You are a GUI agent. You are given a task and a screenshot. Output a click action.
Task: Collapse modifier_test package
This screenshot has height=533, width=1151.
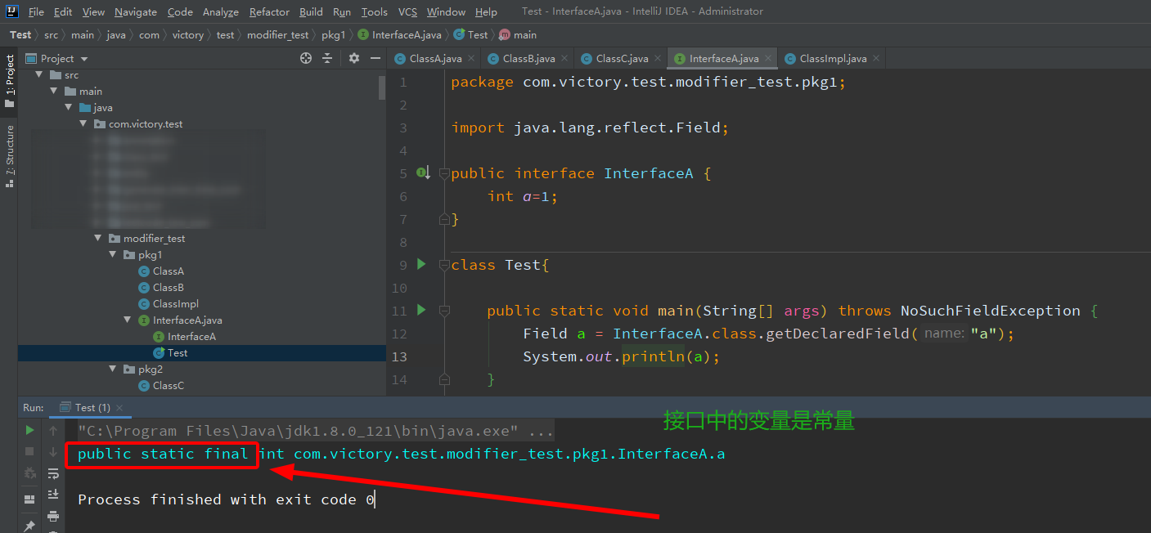point(98,238)
